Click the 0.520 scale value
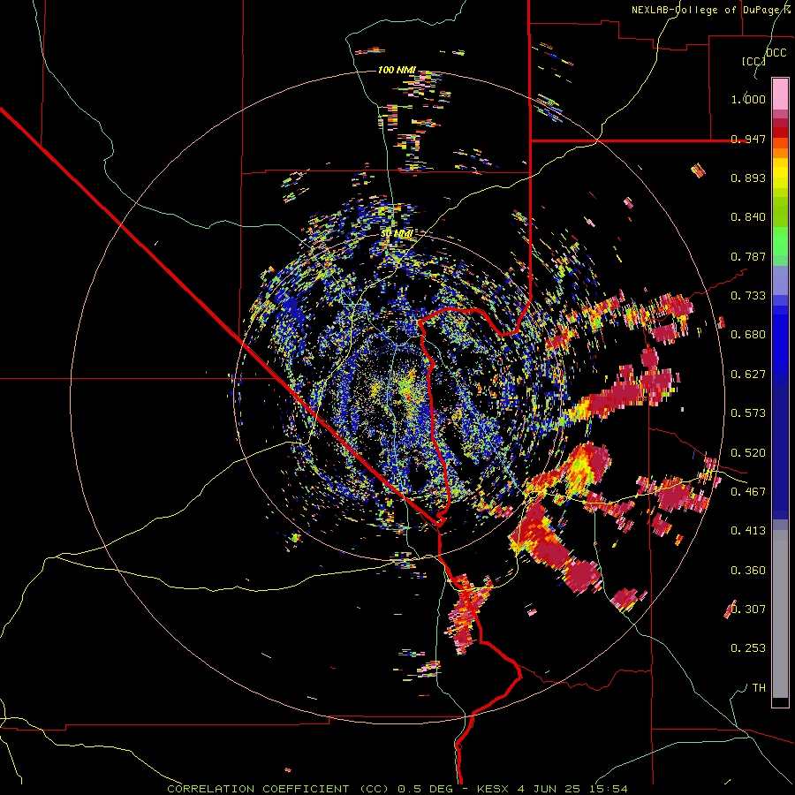 click(748, 453)
